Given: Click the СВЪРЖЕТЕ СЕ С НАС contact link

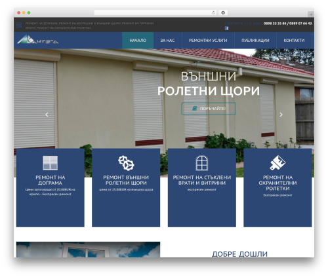Looking at the screenshot, I should point(243,24).
